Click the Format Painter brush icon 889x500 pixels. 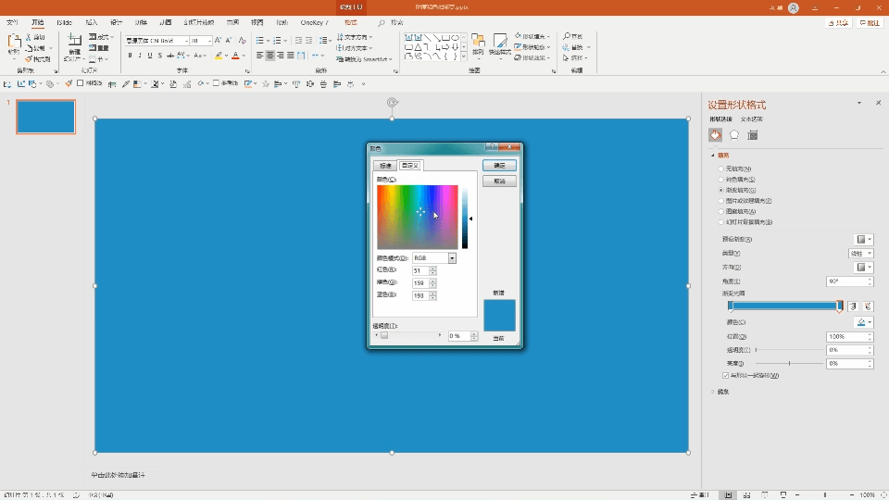(29, 59)
